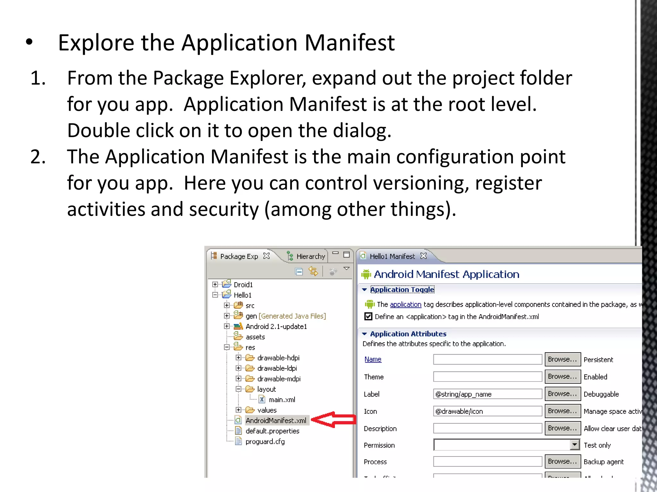The width and height of the screenshot is (657, 492).
Task: Expand the Droid1 project node
Action: tap(215, 284)
